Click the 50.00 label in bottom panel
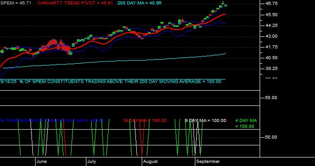 point(271,137)
